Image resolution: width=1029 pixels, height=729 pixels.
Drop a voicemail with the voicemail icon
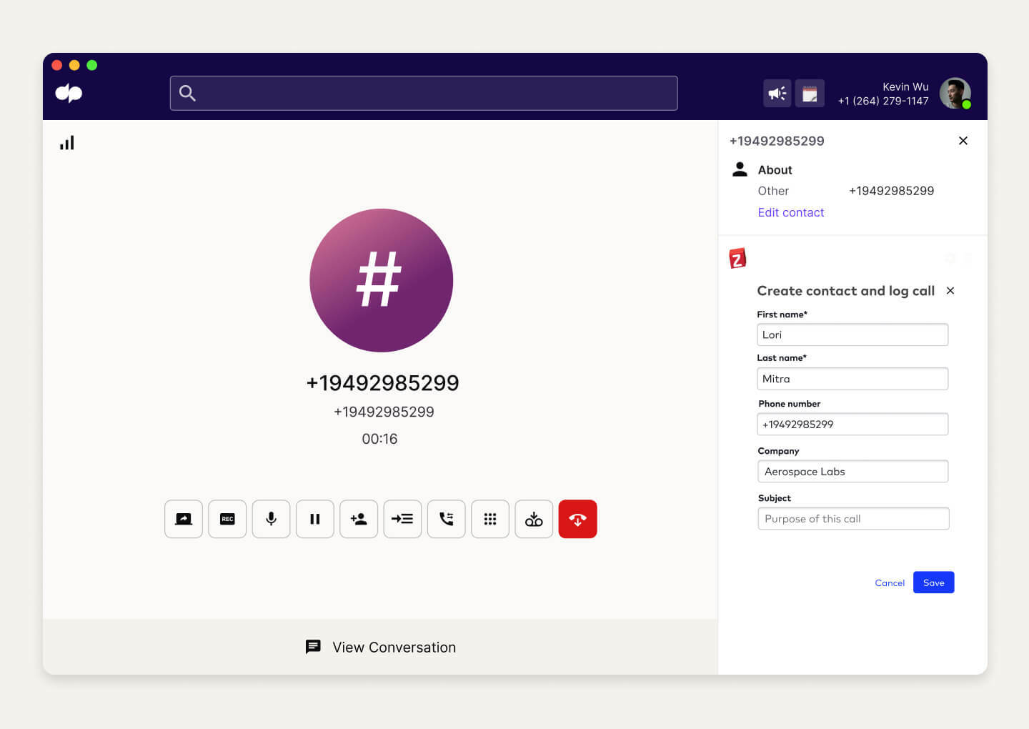[534, 519]
